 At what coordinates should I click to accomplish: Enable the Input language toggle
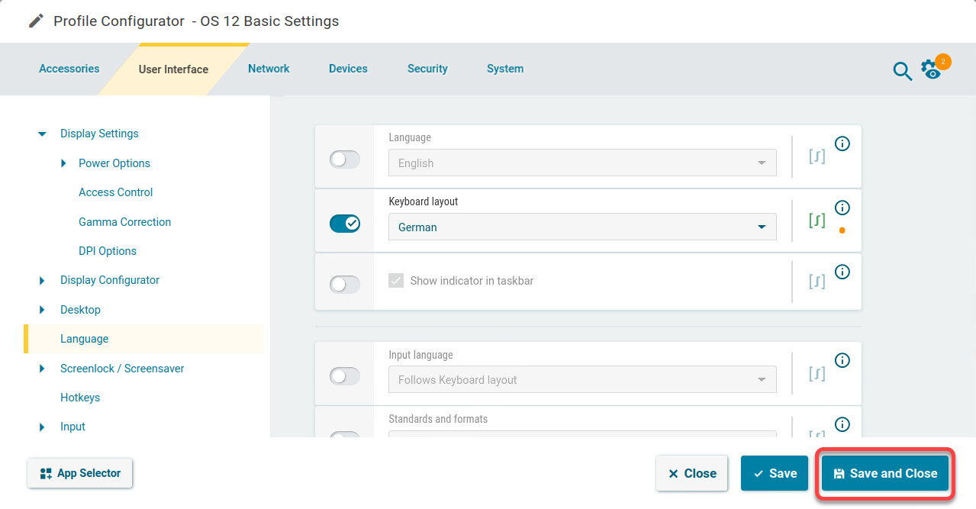point(344,376)
